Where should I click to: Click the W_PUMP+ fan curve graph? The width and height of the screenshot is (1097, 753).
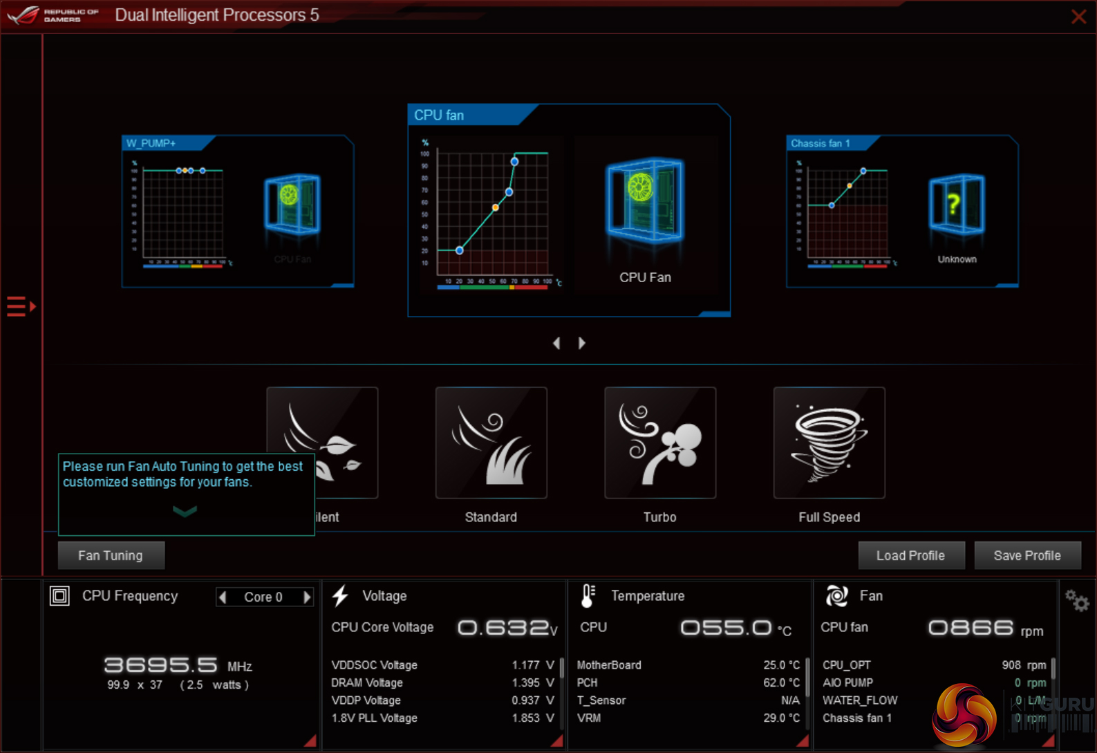pyautogui.click(x=182, y=213)
